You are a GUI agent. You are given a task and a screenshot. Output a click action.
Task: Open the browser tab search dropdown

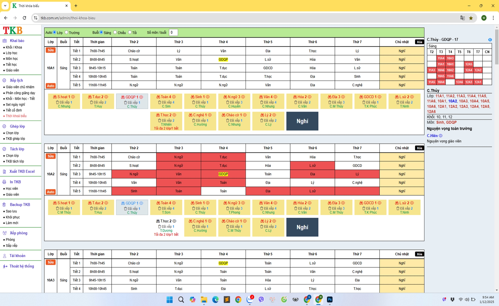click(5, 6)
